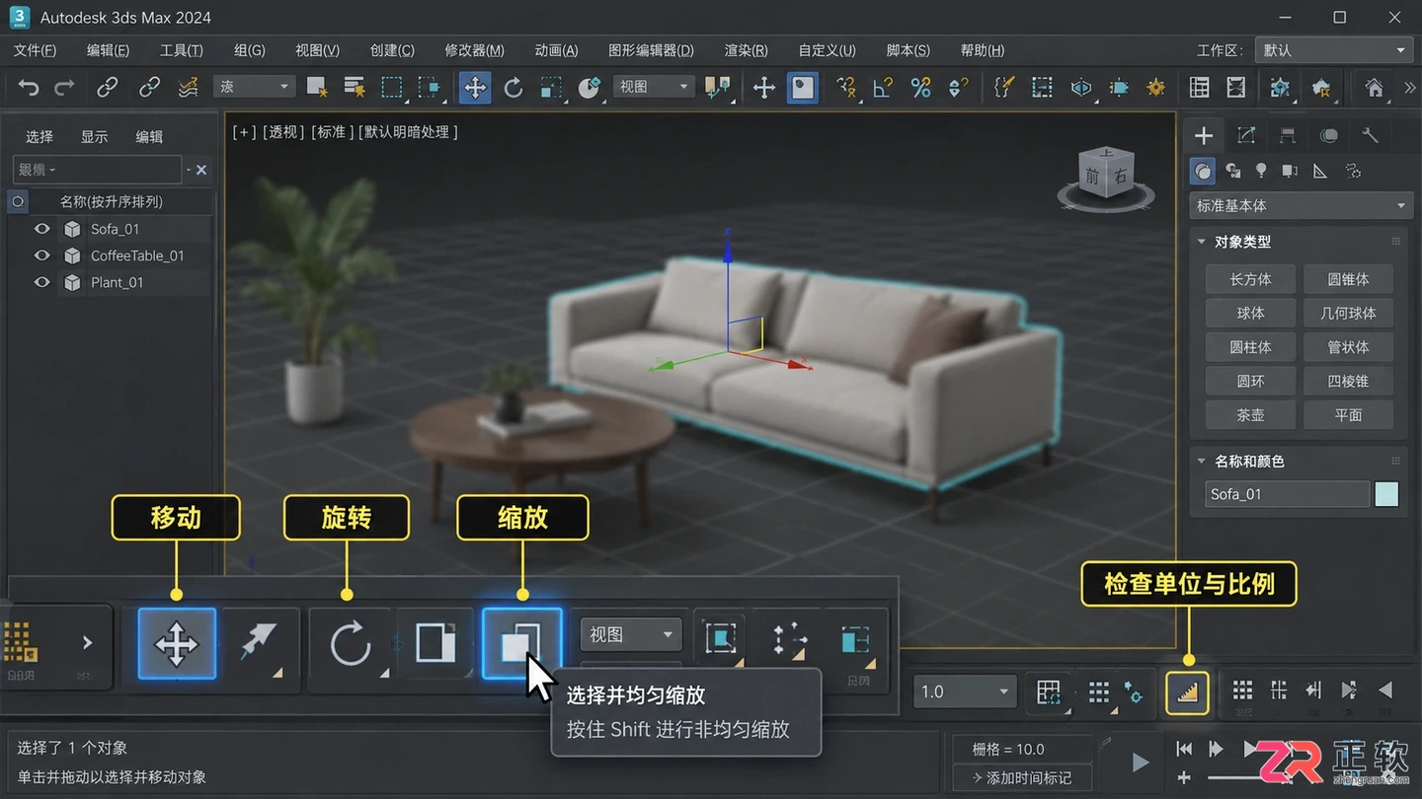The height and width of the screenshot is (799, 1422).
Task: Click the Sofa_01 object name field
Action: click(x=1288, y=494)
